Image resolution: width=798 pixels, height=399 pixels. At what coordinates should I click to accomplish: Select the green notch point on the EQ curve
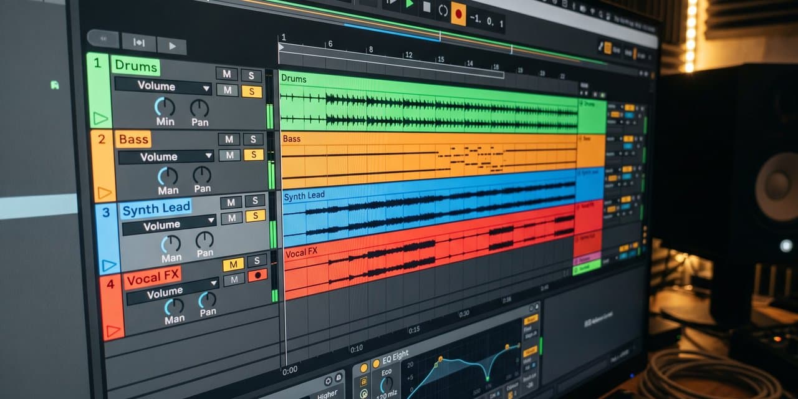[487, 378]
